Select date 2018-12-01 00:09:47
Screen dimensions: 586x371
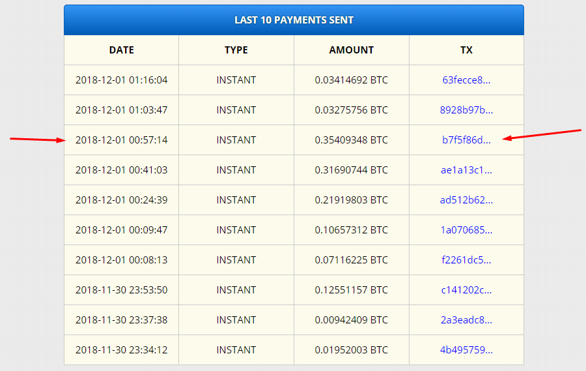click(x=122, y=230)
